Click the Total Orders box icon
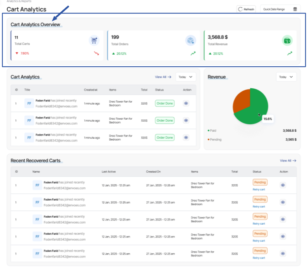The image size is (307, 270). 190,40
